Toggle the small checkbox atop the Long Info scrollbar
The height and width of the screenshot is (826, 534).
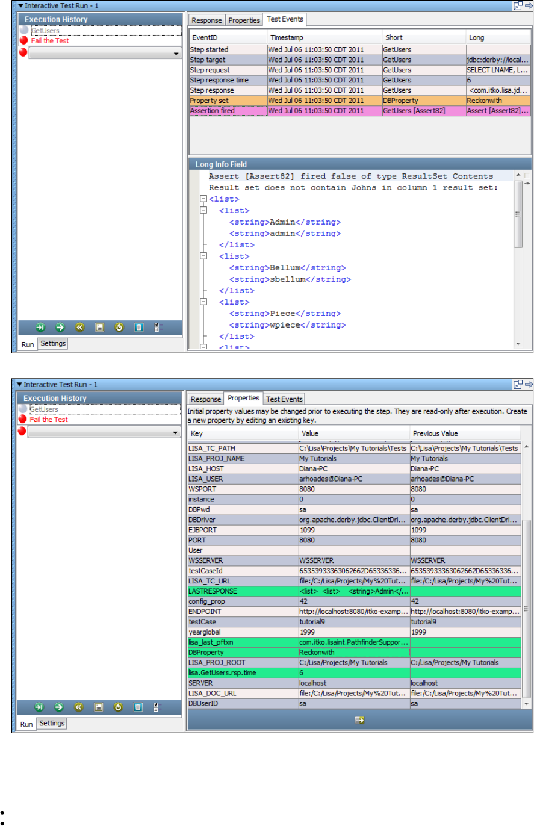click(527, 176)
